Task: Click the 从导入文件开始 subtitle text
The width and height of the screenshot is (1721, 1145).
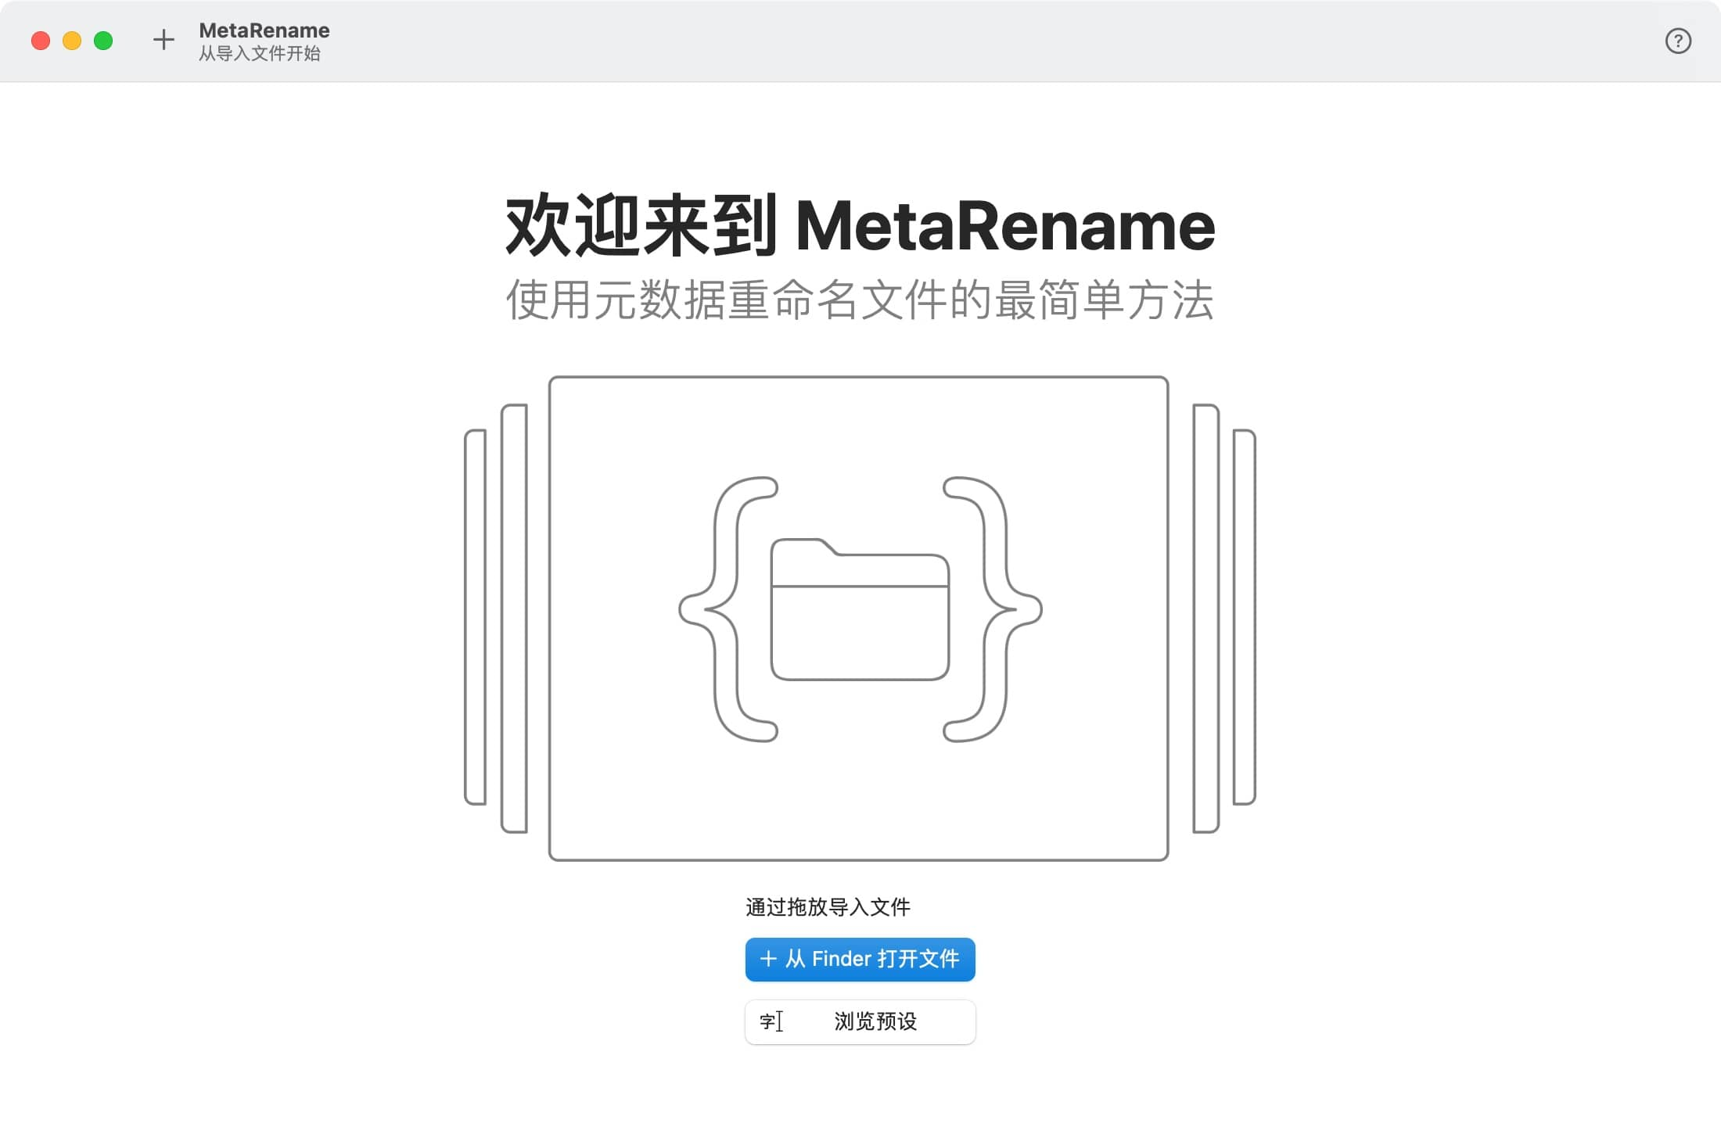Action: click(262, 53)
